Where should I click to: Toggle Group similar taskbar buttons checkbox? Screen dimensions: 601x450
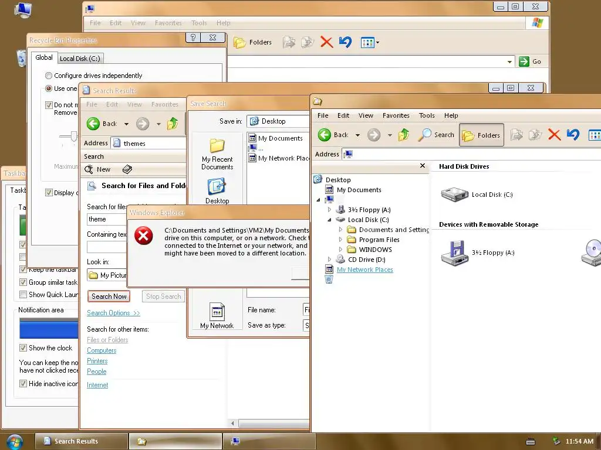[23, 282]
